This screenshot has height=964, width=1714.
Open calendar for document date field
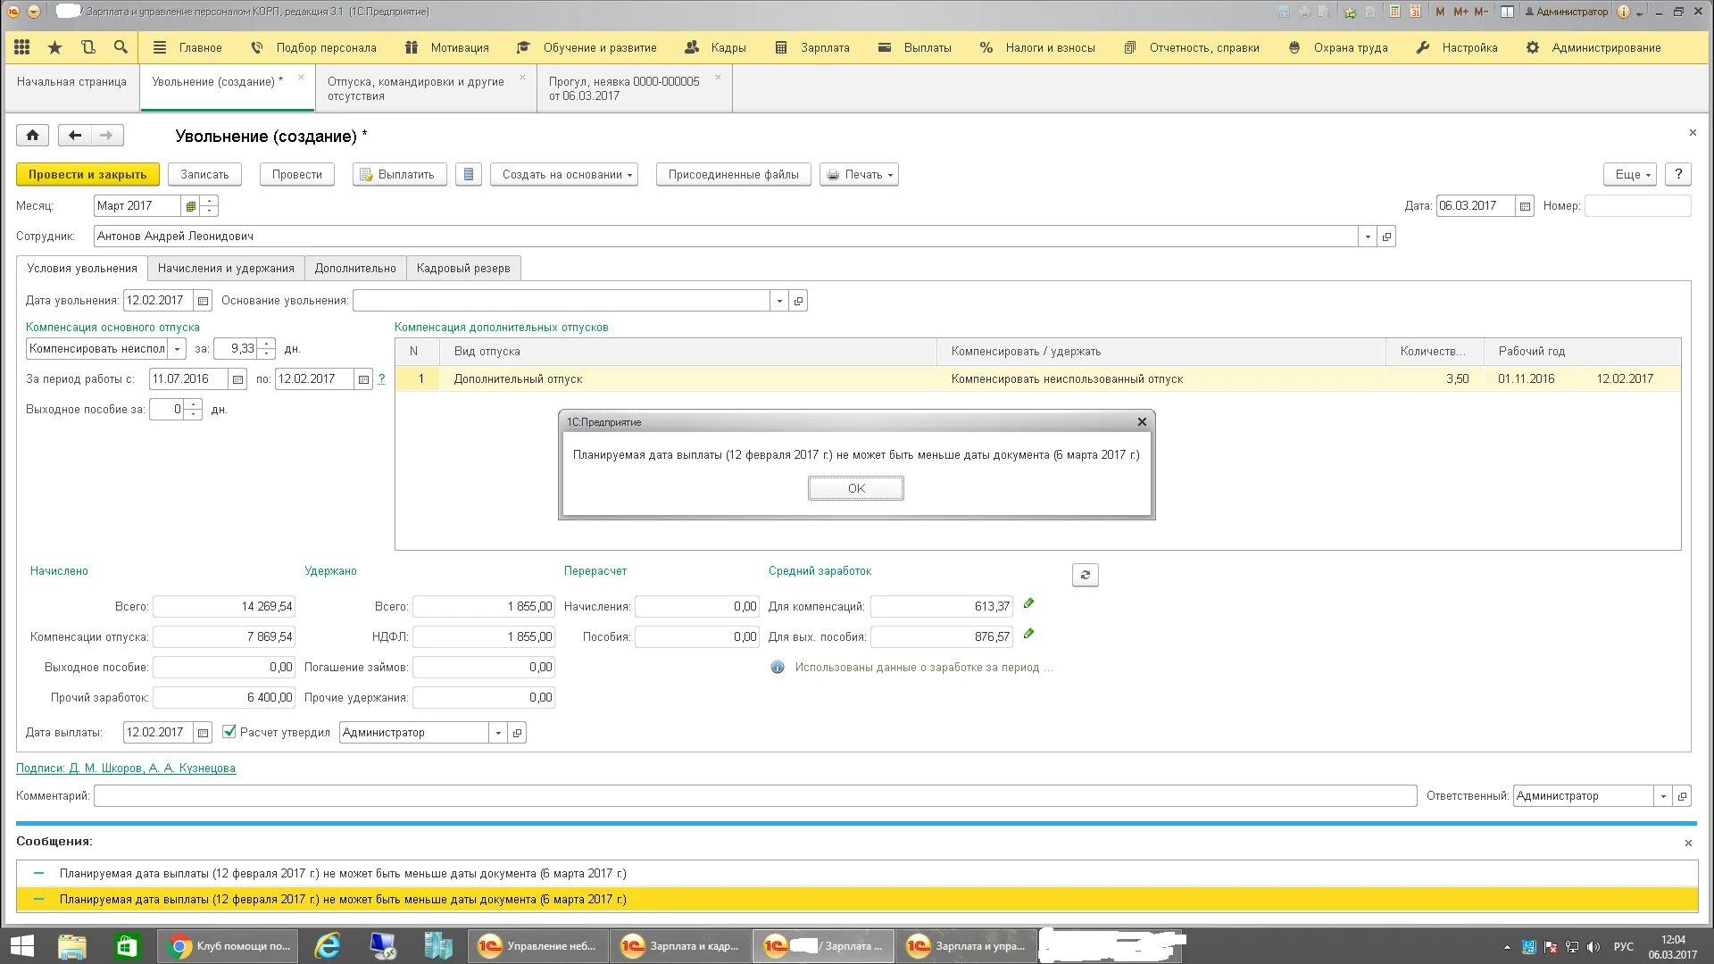click(x=1525, y=206)
